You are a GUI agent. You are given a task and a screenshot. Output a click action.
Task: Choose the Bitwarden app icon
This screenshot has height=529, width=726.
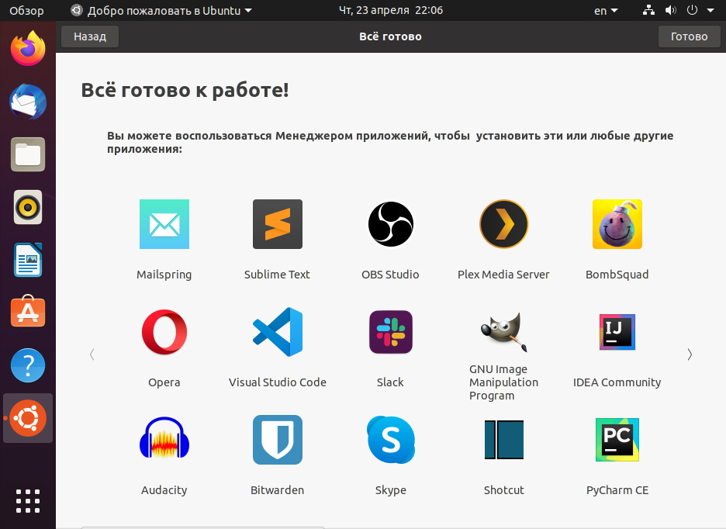point(278,440)
